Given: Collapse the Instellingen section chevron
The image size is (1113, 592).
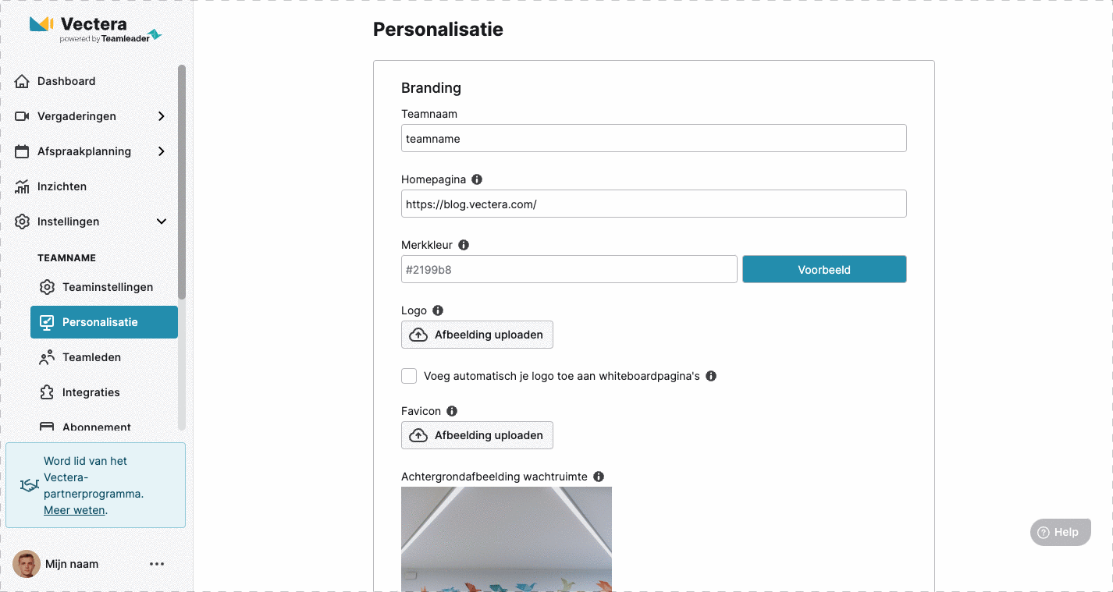Looking at the screenshot, I should 162,222.
